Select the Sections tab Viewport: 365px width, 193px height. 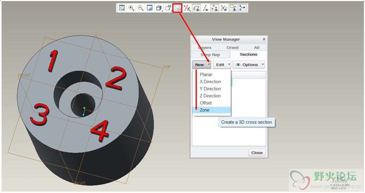tap(248, 54)
